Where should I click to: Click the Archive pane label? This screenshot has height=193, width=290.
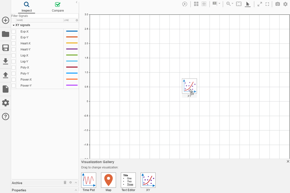[17, 183]
